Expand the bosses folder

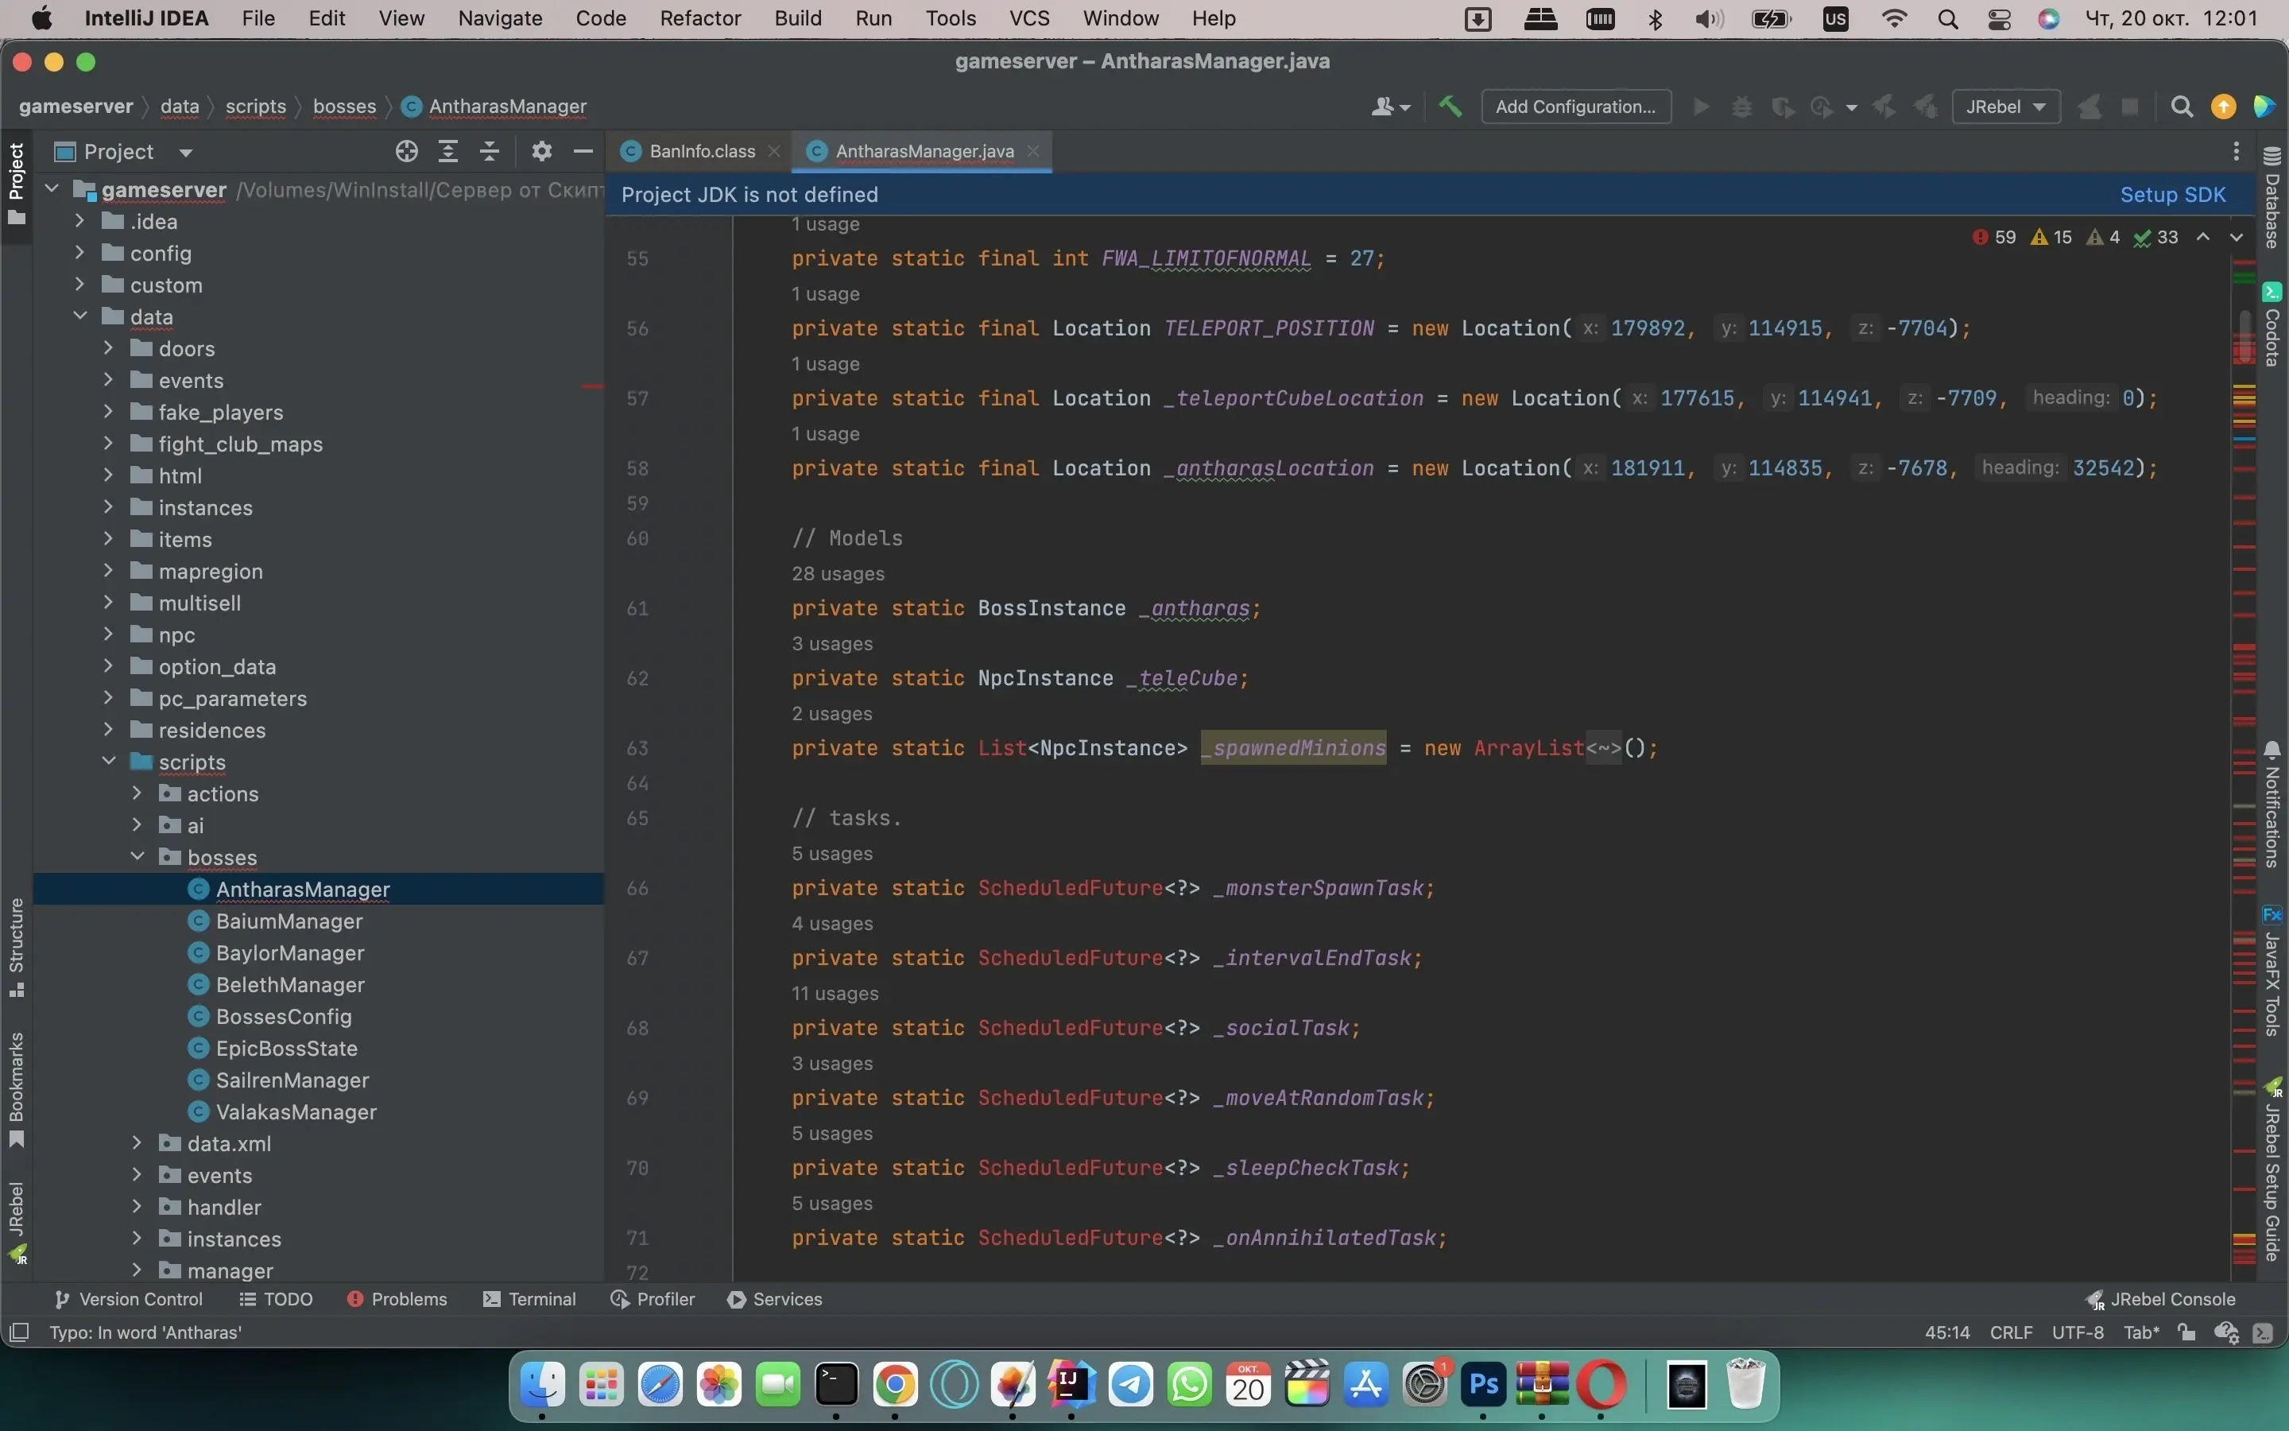(138, 855)
